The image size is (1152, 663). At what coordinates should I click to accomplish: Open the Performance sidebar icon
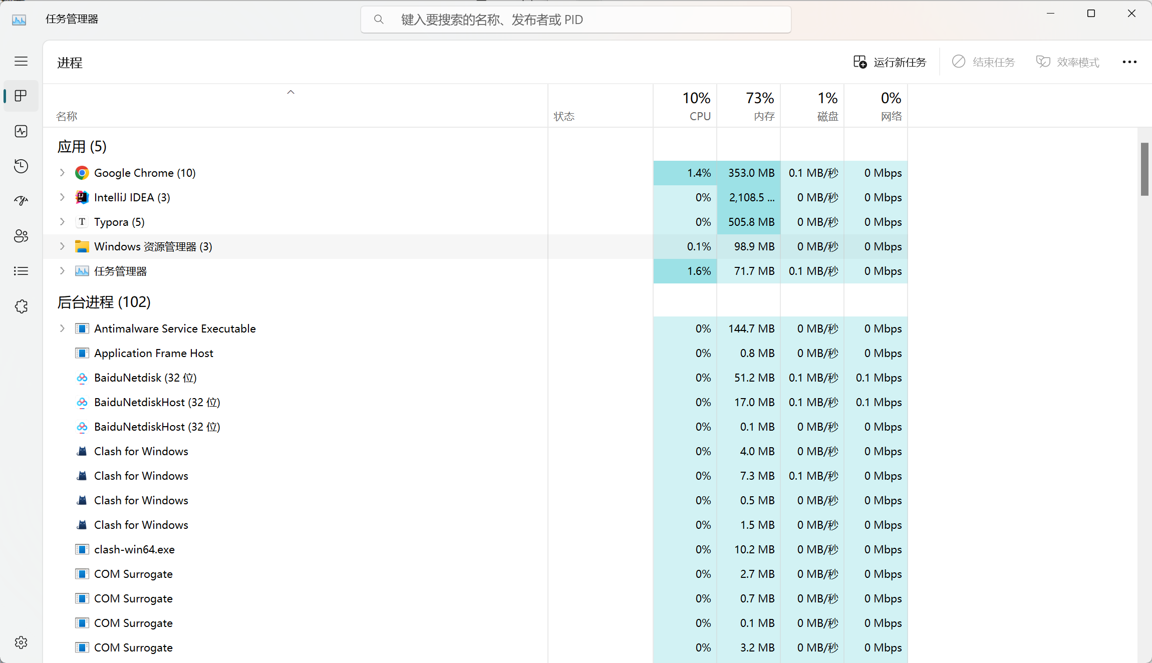click(x=21, y=131)
